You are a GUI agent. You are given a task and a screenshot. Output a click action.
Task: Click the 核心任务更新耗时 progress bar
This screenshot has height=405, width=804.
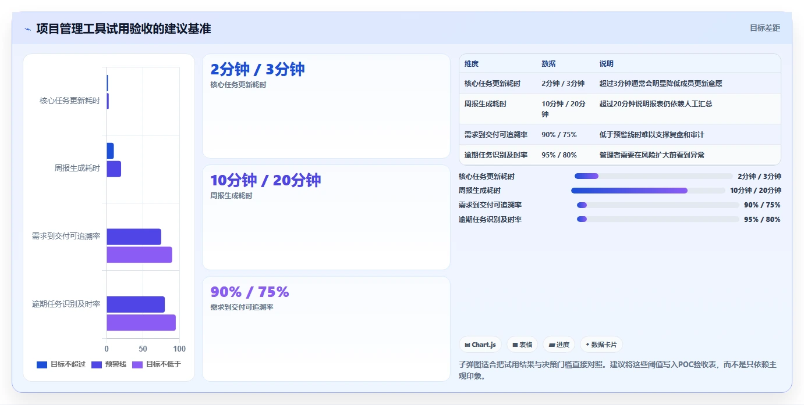click(653, 176)
